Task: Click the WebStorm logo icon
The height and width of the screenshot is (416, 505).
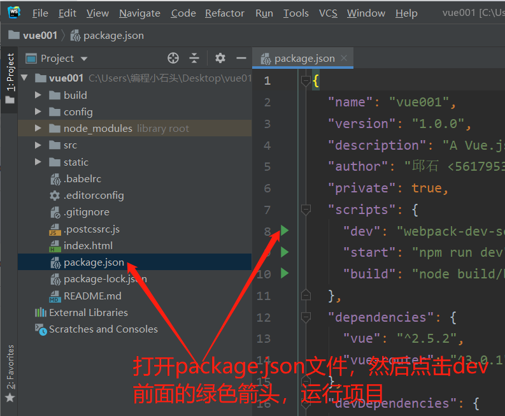Action: coord(14,12)
